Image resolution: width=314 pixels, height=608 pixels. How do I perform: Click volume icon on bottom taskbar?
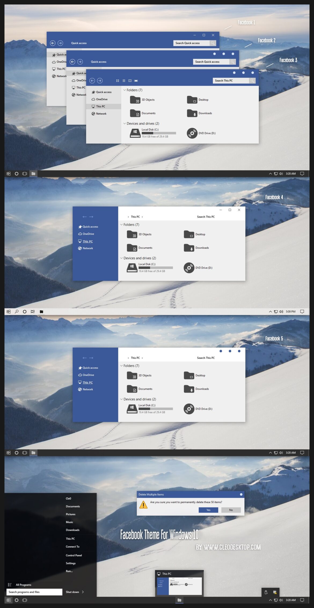281,600
